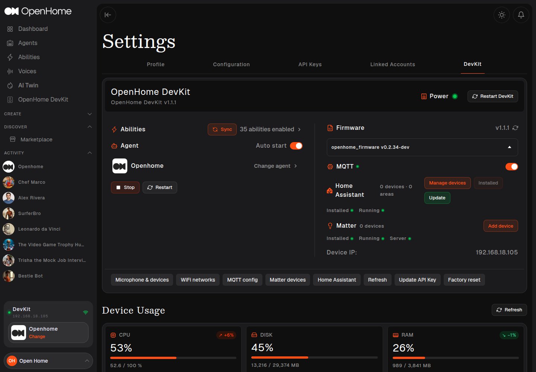Switch to the Configuration tab
Viewport: 536px width, 372px height.
click(232, 64)
